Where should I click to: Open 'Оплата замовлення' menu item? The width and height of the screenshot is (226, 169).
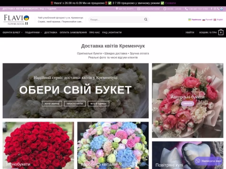click(x=73, y=32)
